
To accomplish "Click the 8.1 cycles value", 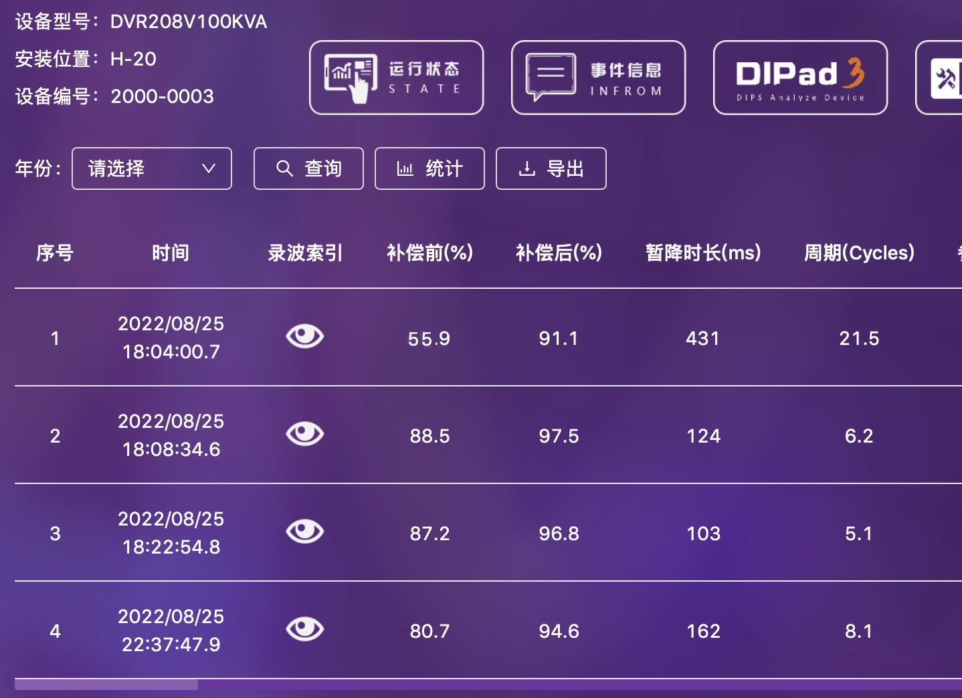I will point(859,632).
